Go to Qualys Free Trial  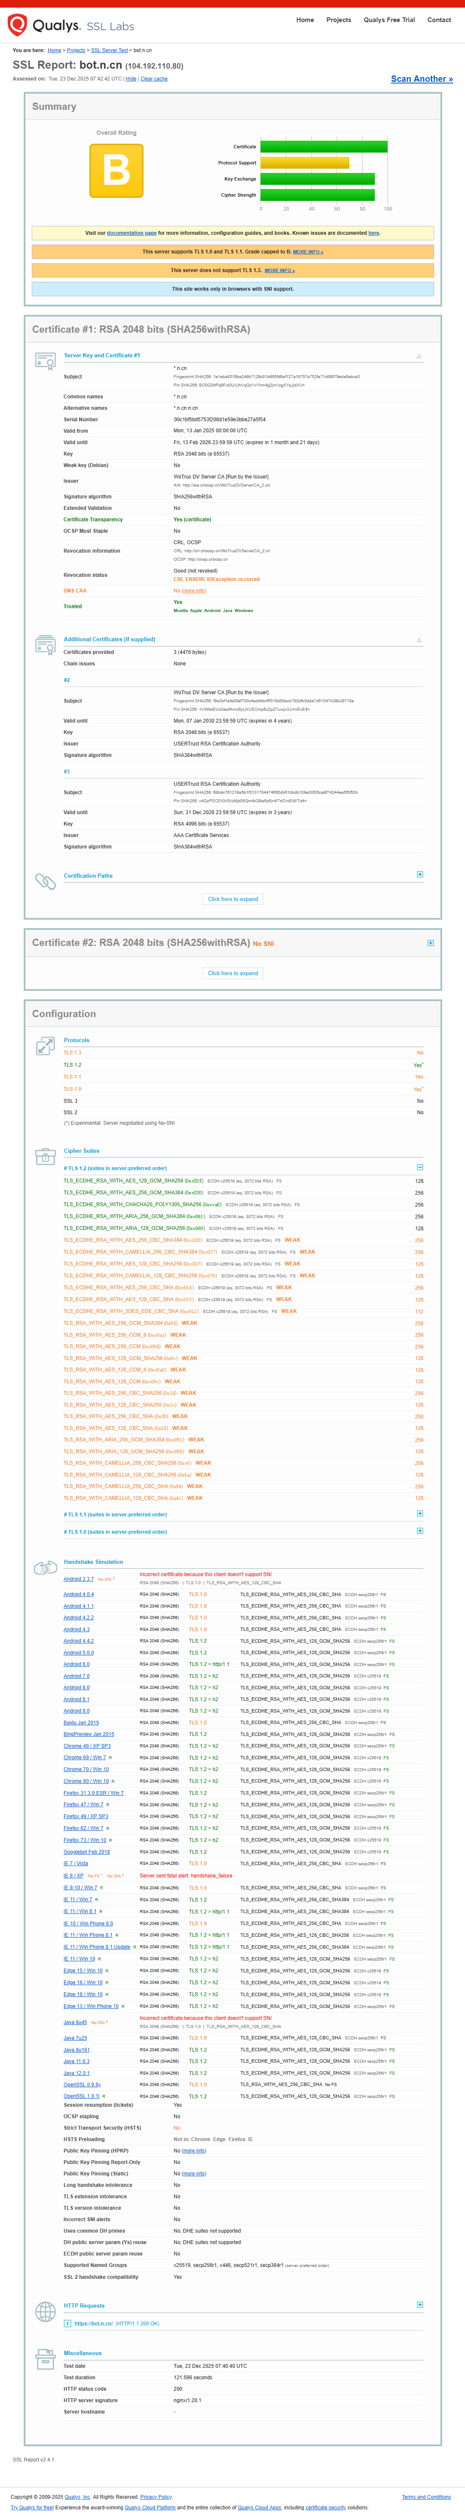[x=389, y=19]
